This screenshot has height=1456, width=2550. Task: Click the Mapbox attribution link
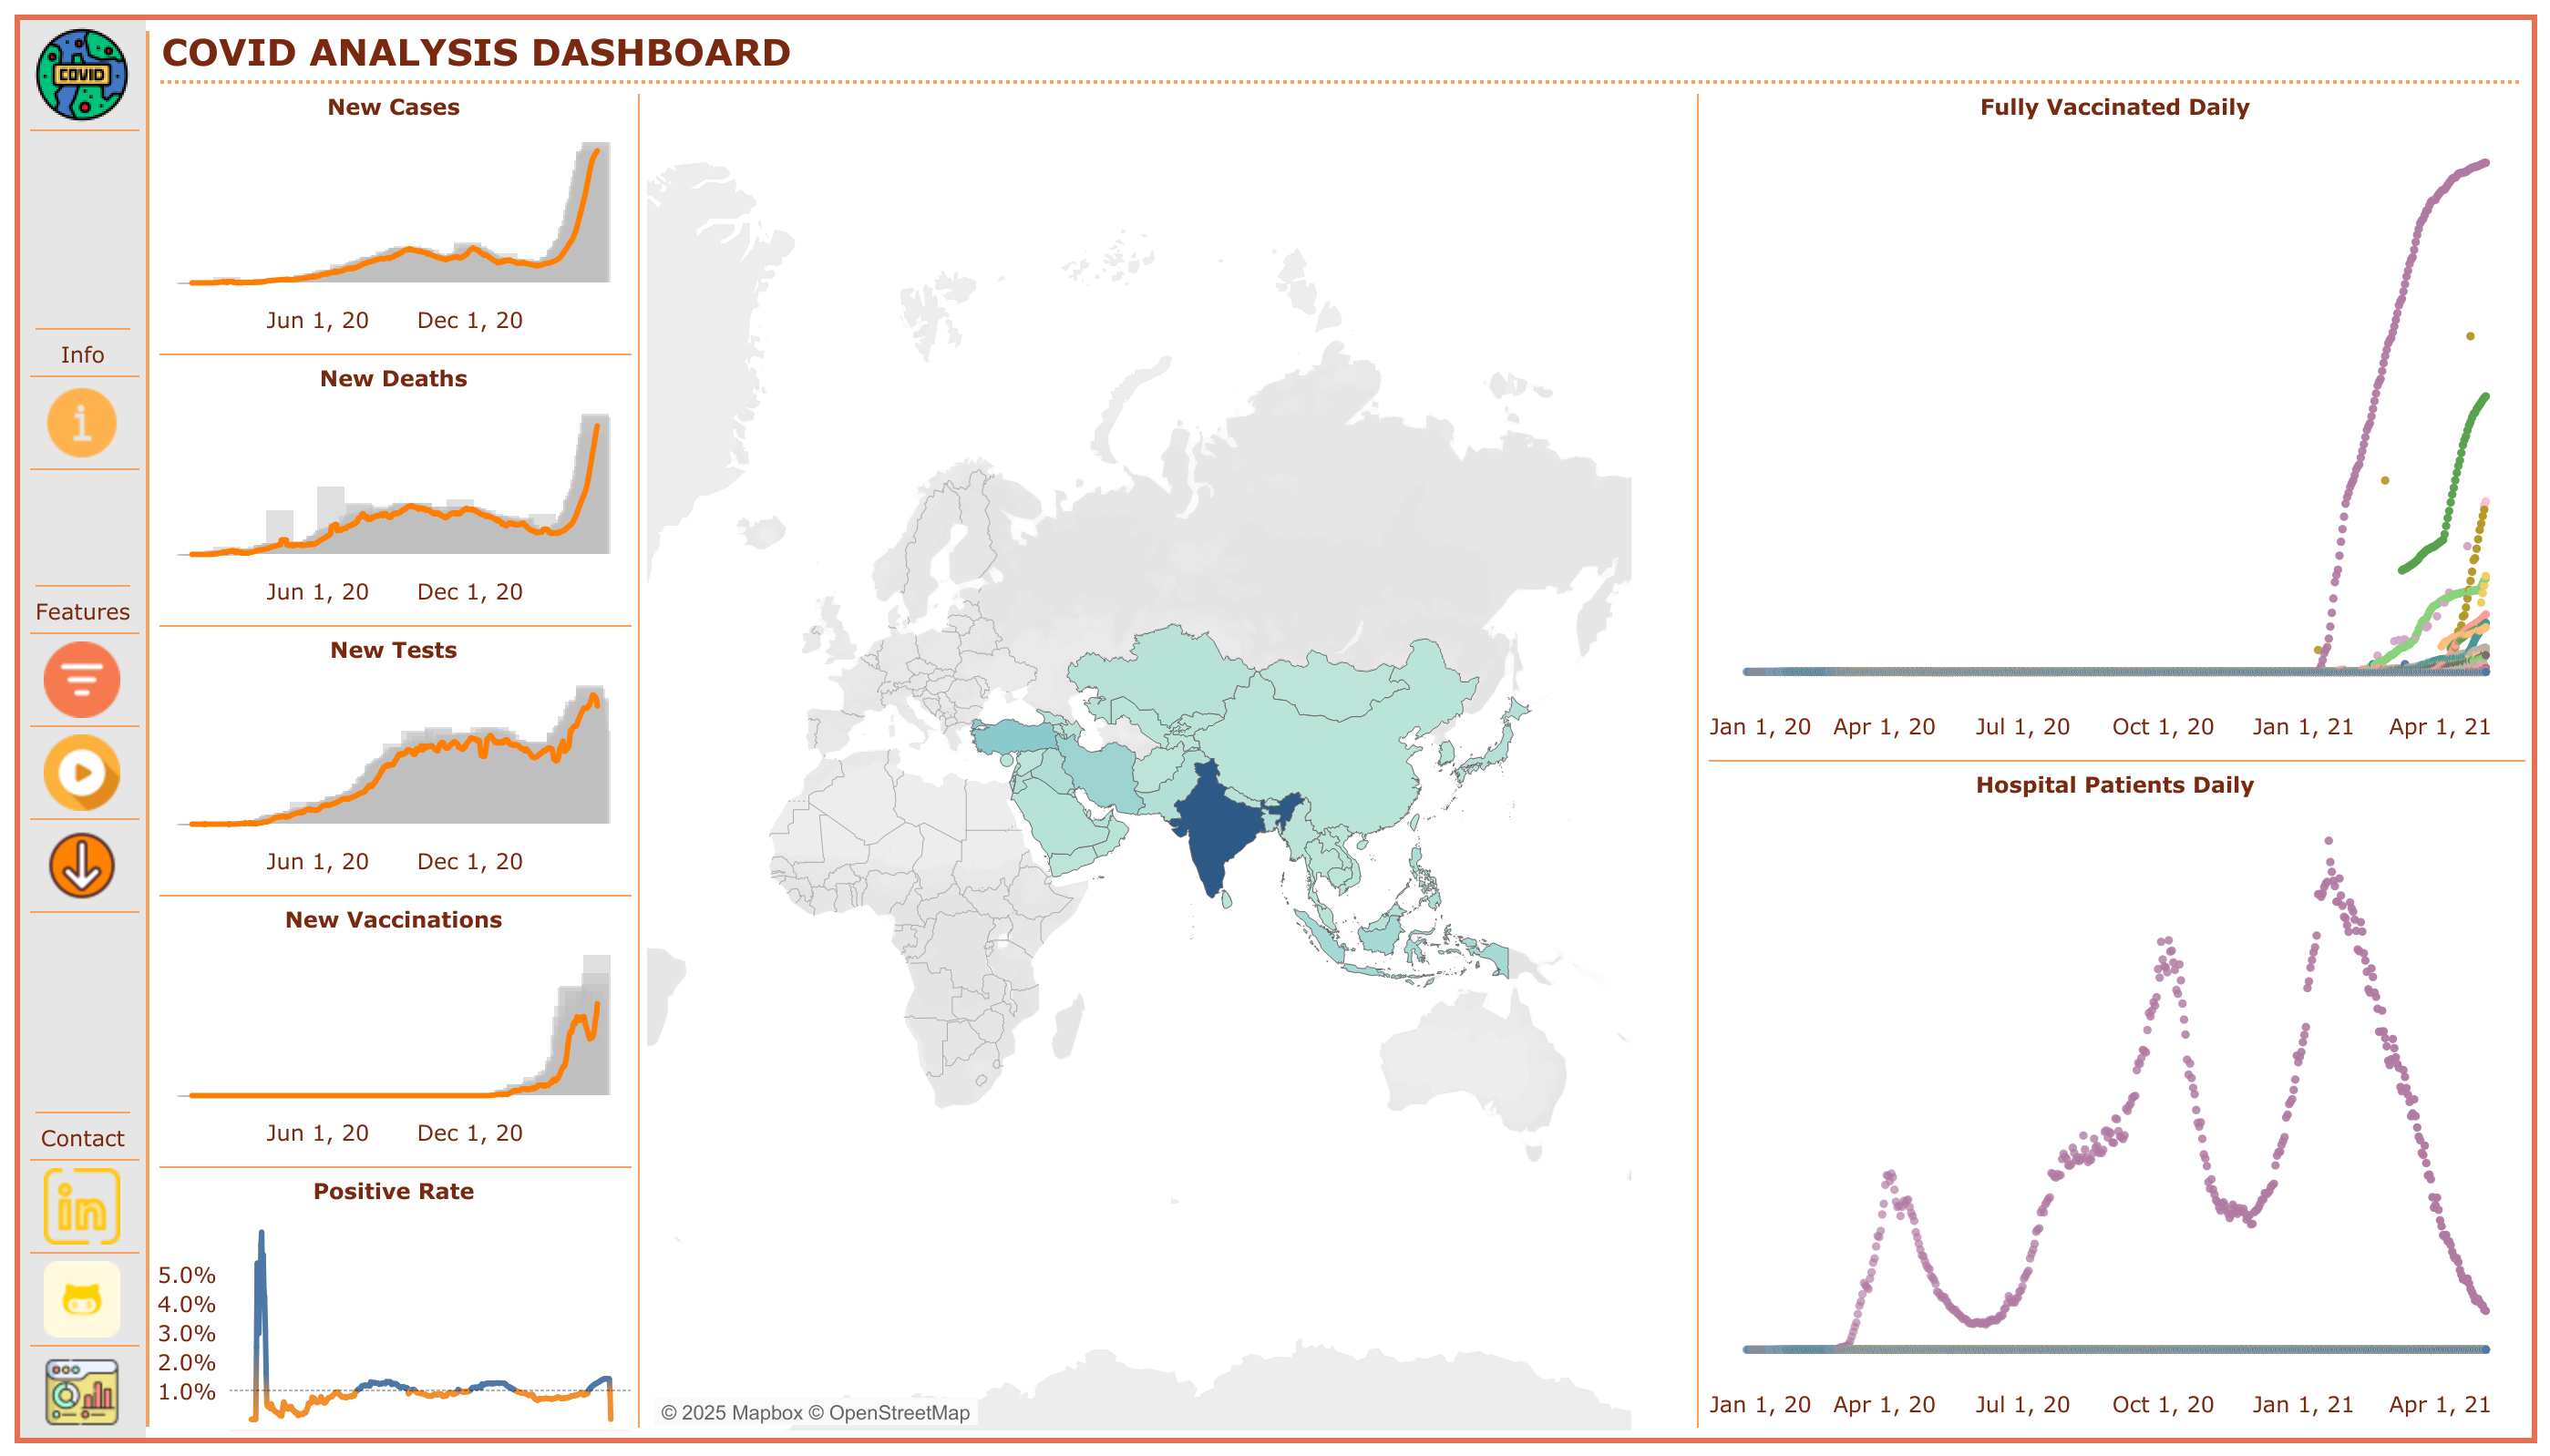click(x=732, y=1413)
